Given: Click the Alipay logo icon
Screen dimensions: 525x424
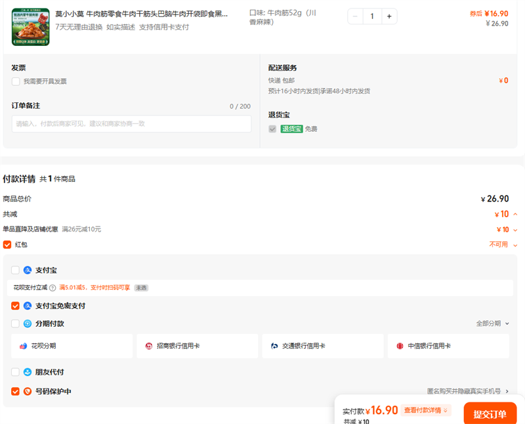Looking at the screenshot, I should click(28, 270).
